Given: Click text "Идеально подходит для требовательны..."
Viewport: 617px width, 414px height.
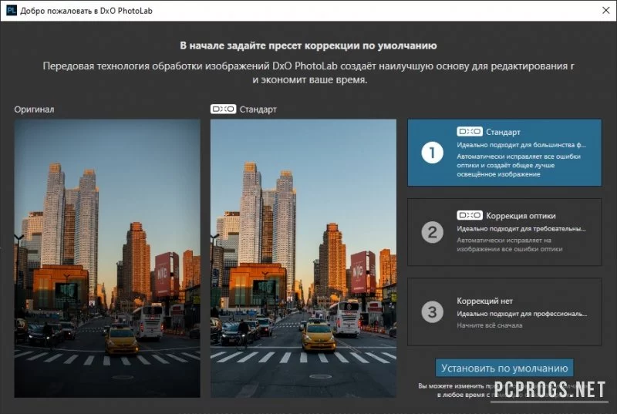Looking at the screenshot, I should pos(521,228).
